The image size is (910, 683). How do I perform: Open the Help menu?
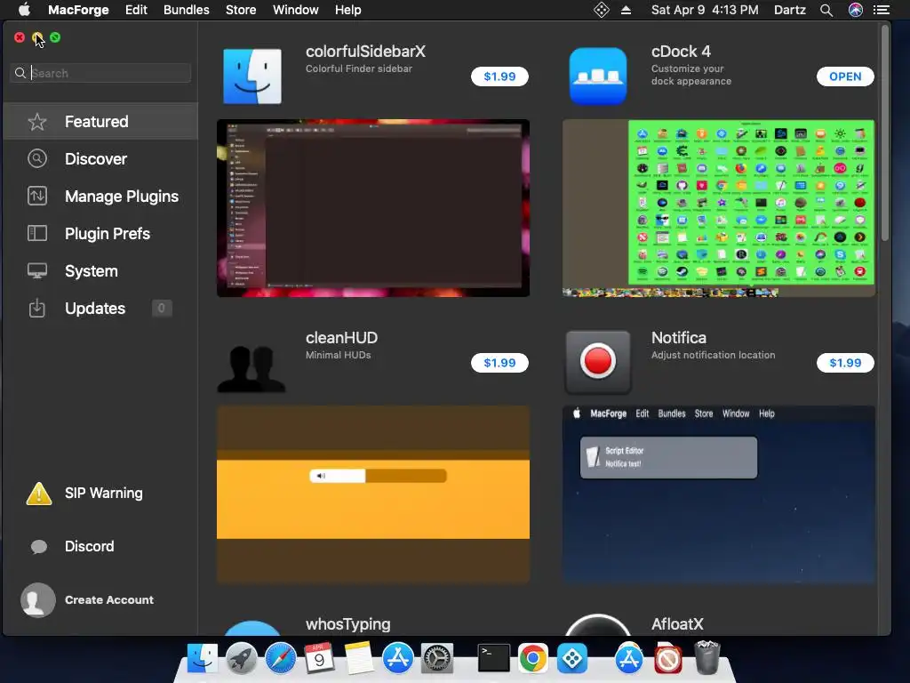[x=347, y=10]
